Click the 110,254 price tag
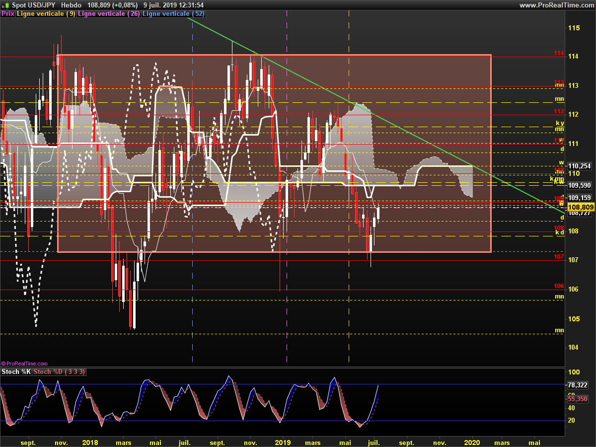Screen dimensions: 596x447 580,166
